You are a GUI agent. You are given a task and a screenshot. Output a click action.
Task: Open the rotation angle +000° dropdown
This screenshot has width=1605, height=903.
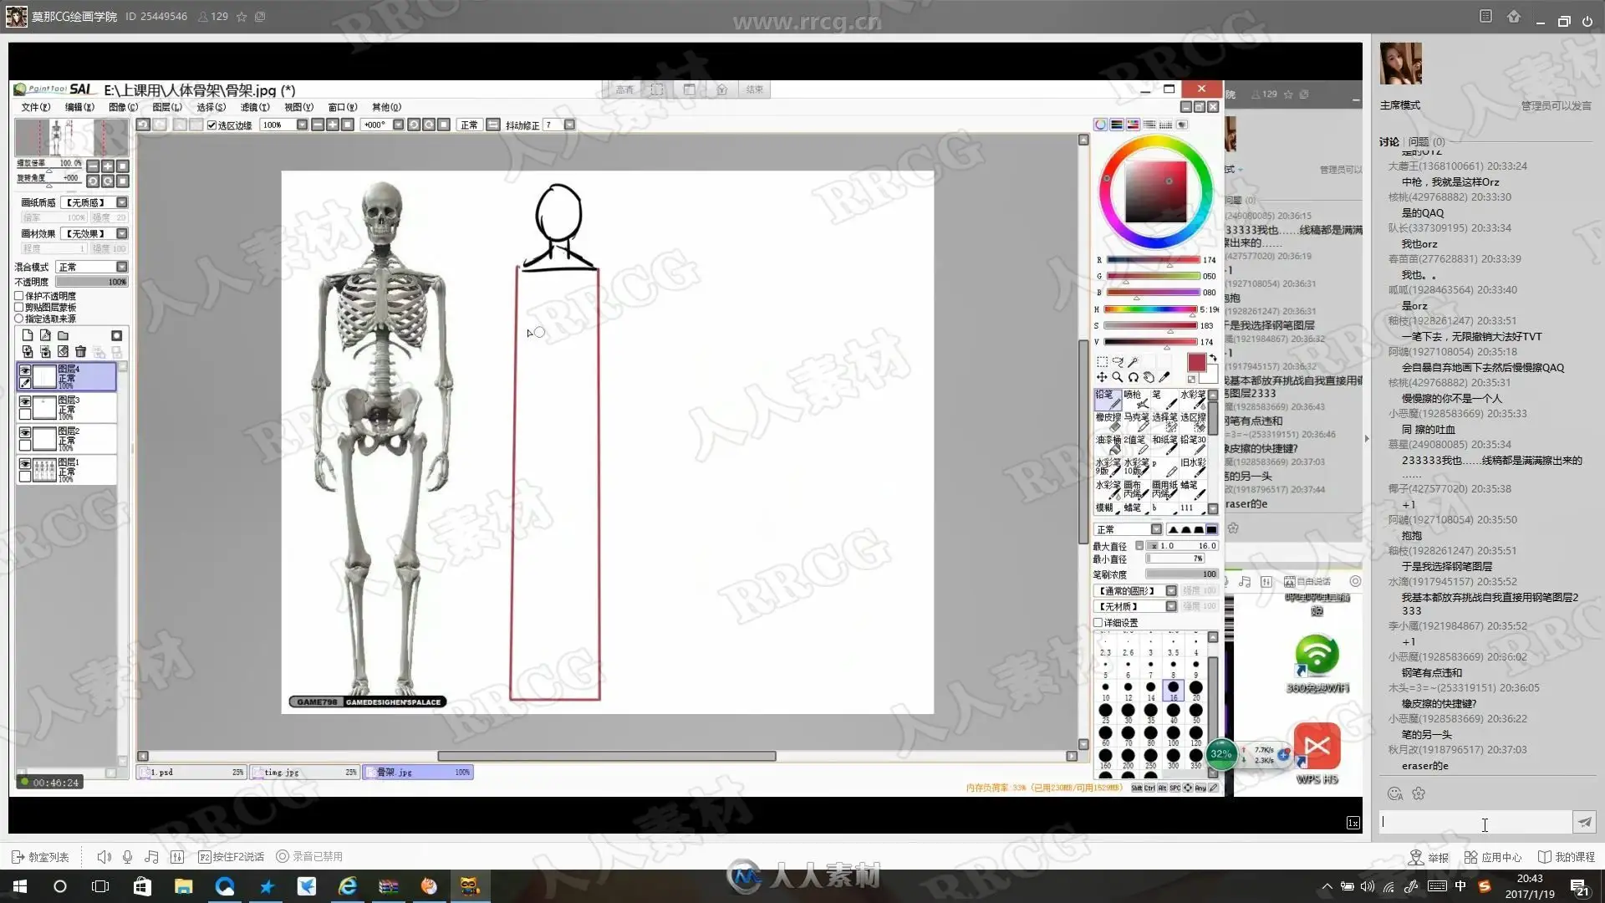coord(398,125)
